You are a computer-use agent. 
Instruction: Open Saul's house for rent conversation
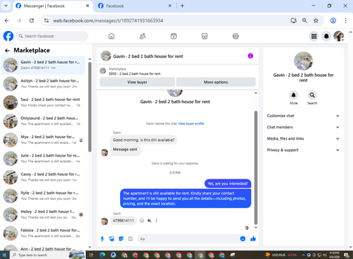(44, 102)
